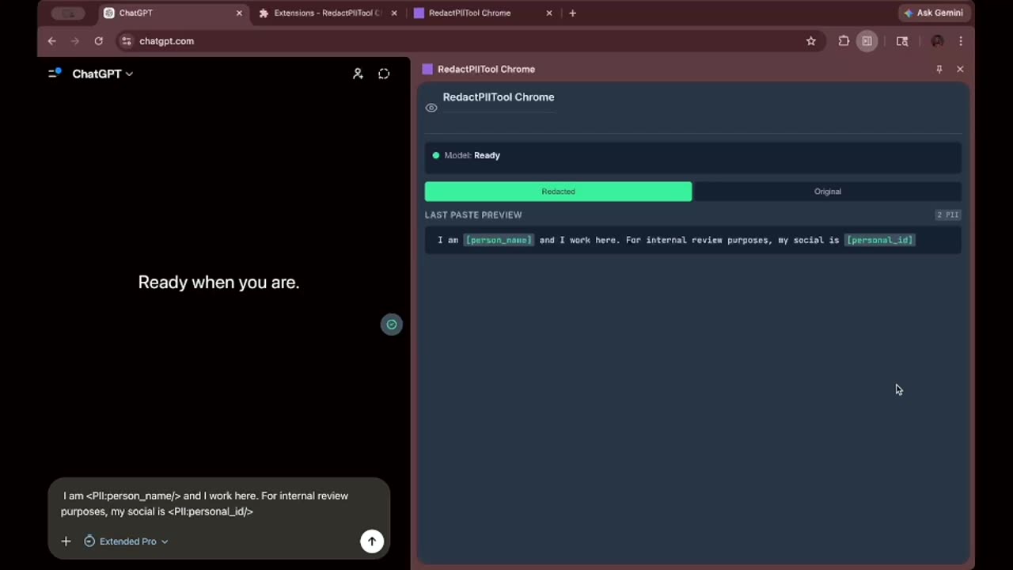Click the RedactPIITool Chrome panel heading
Screen dimensions: 1013x570
point(499,97)
